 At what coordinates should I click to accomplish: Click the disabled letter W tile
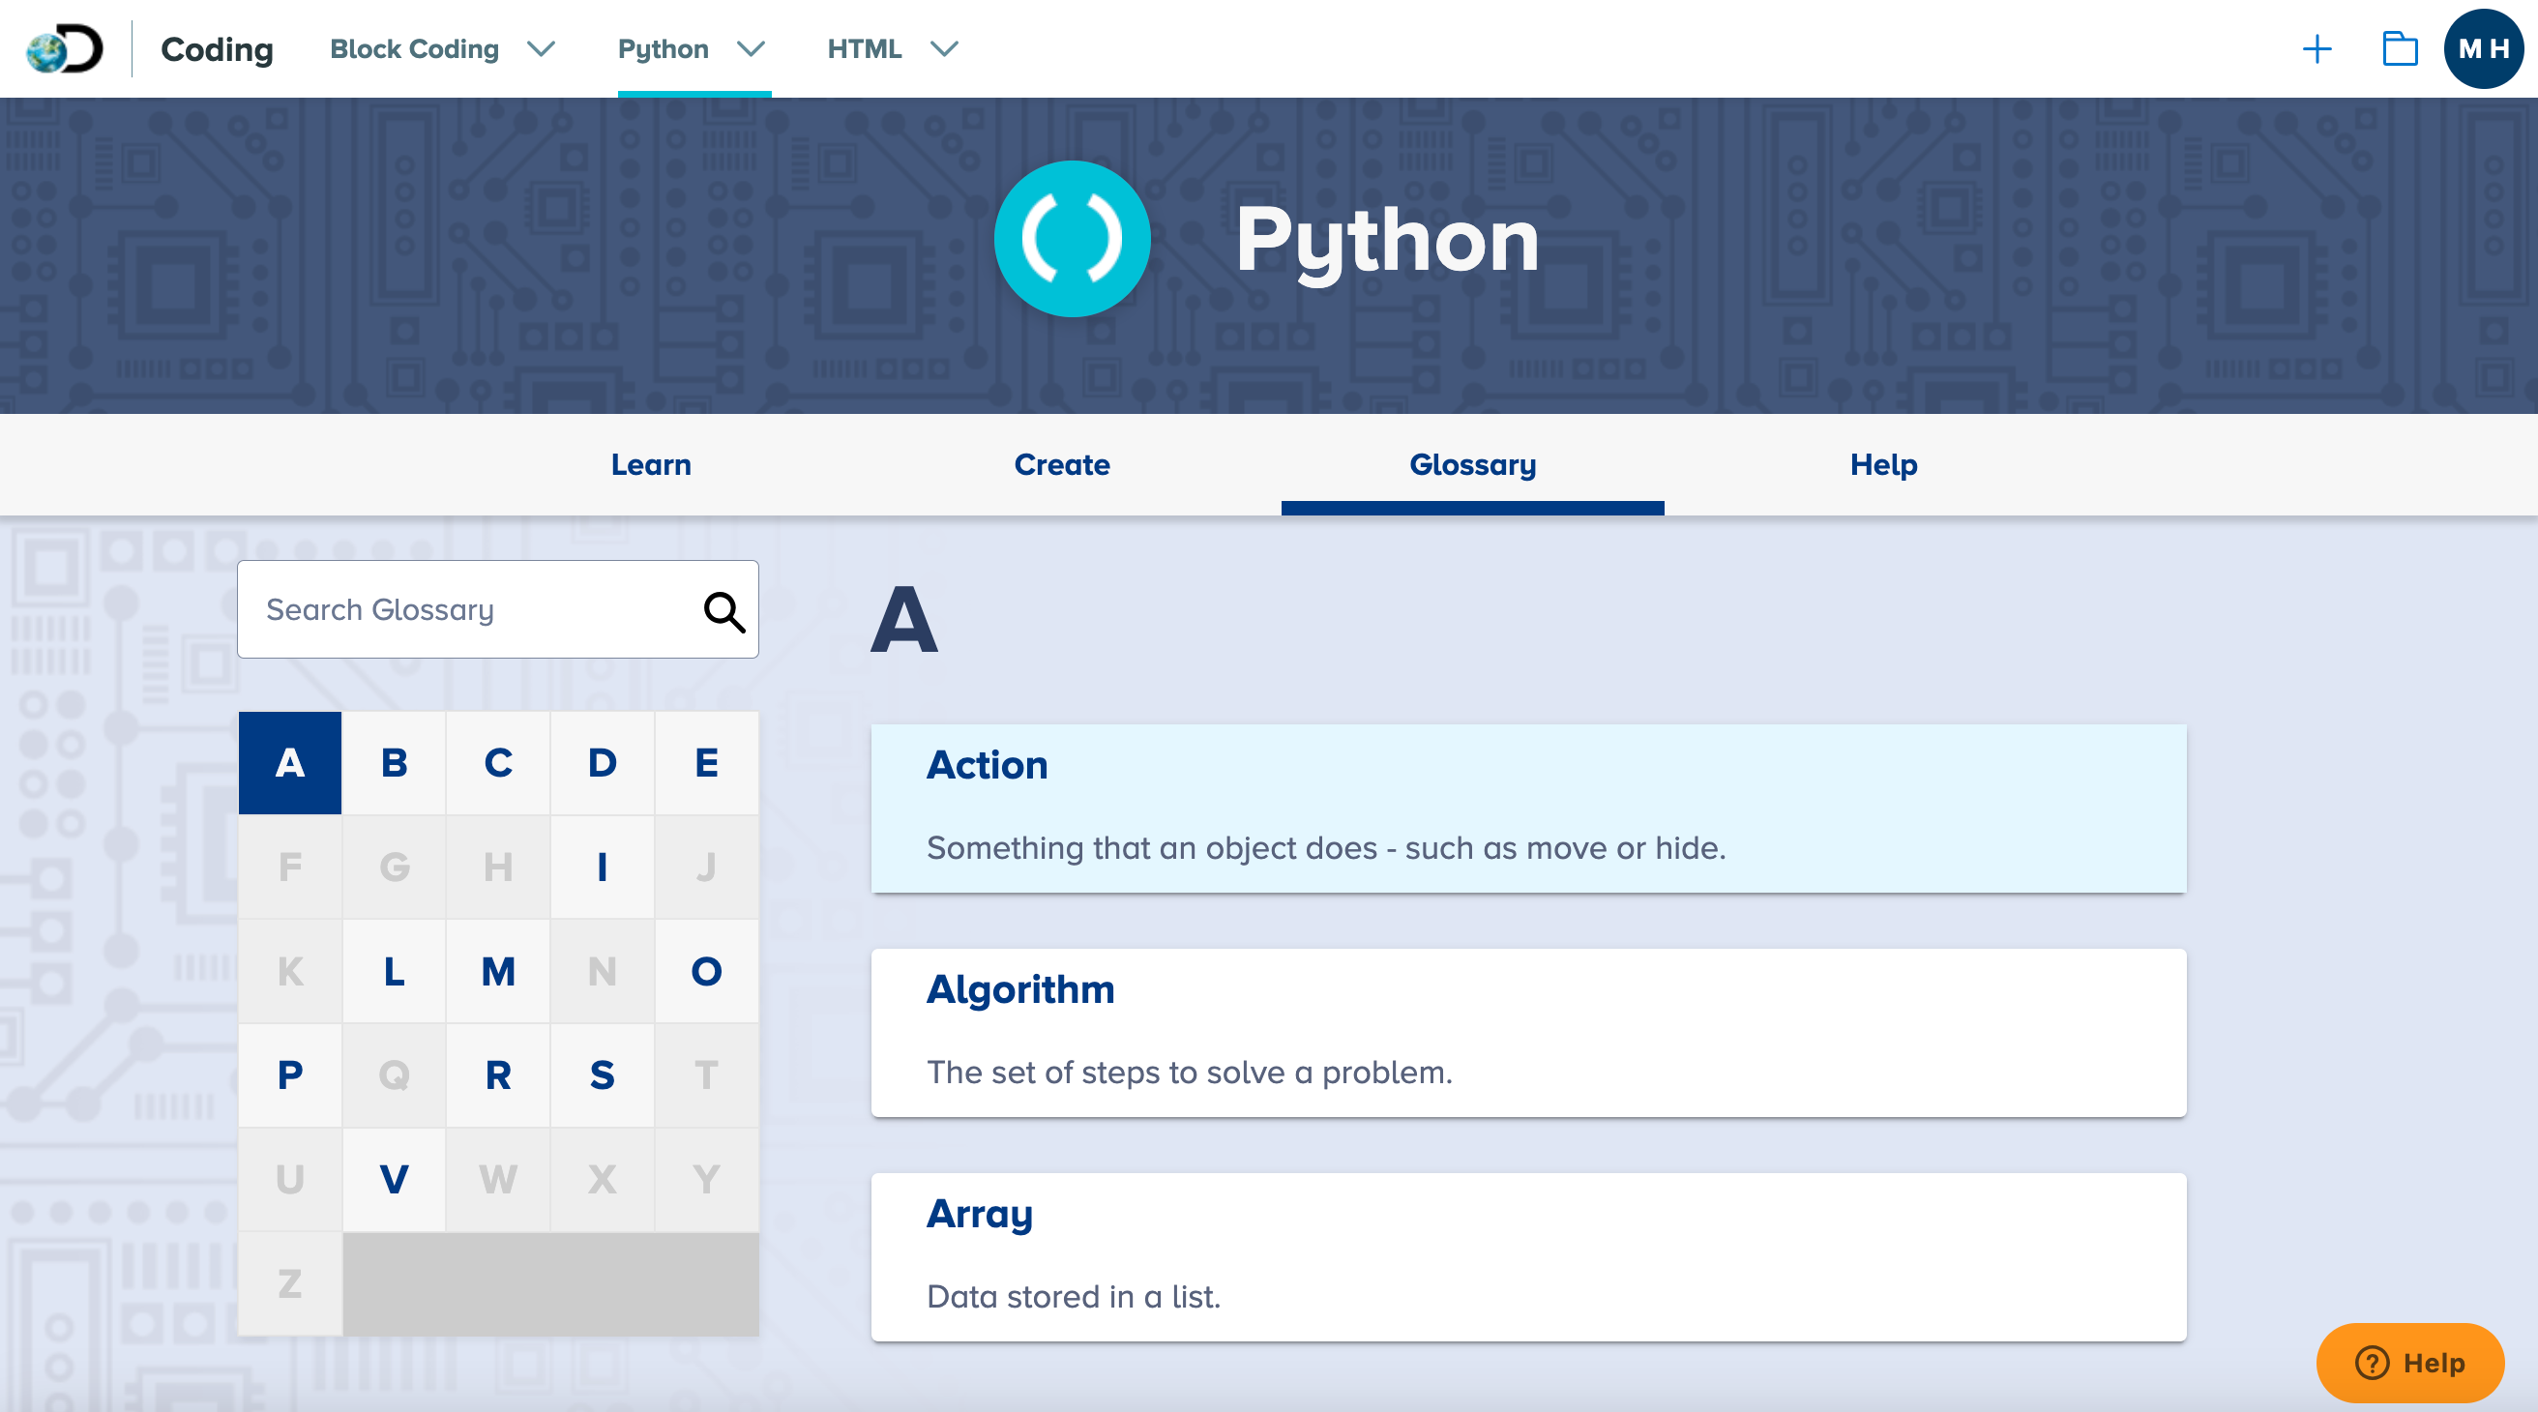point(498,1180)
